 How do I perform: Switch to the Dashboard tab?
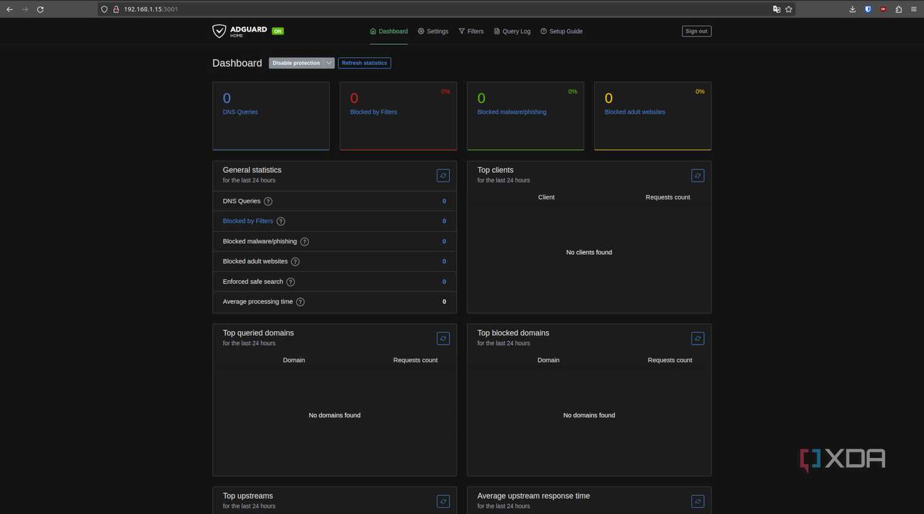click(389, 31)
